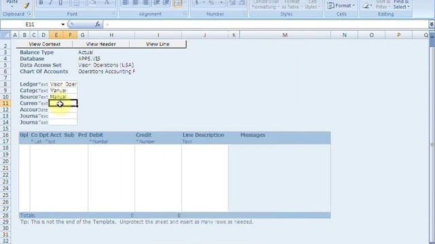This screenshot has width=435, height=244.
Task: Open the Paste options arrow
Action: pyautogui.click(x=12, y=6)
